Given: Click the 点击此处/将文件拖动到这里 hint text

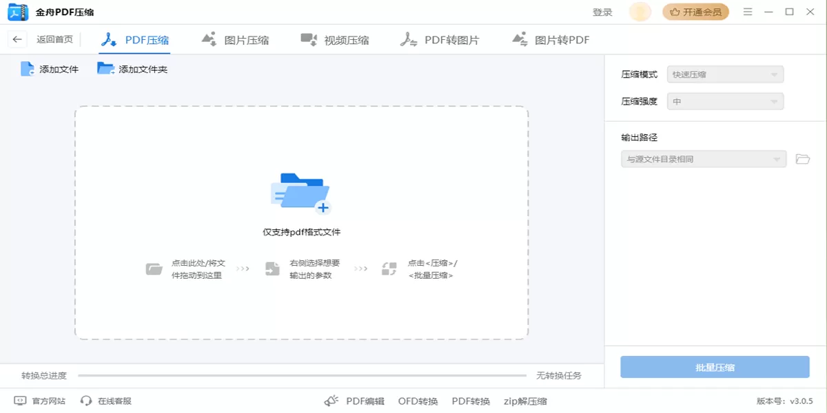Looking at the screenshot, I should click(x=198, y=269).
